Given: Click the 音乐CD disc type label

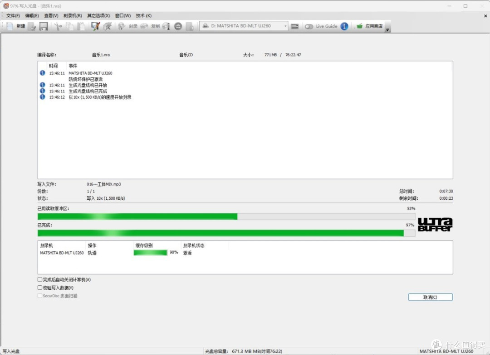Looking at the screenshot, I should [x=186, y=55].
